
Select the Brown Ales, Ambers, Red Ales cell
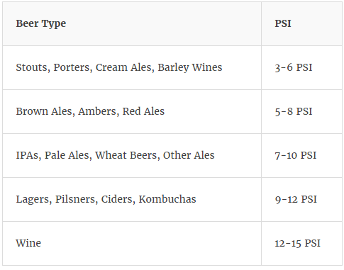[x=132, y=111]
